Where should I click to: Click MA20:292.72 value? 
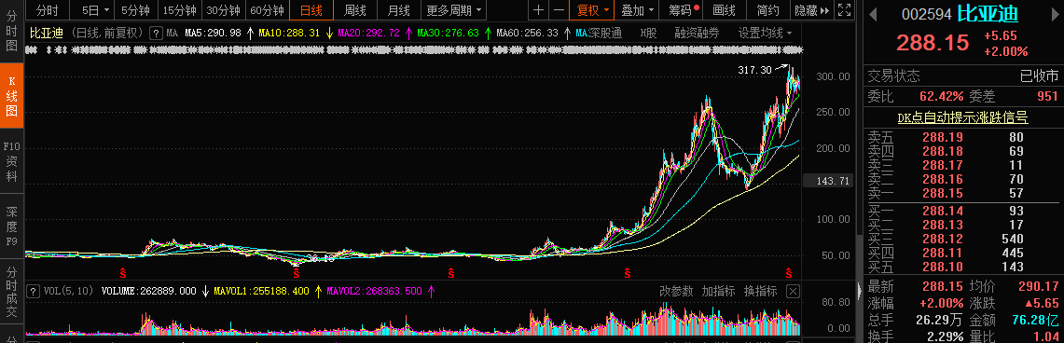[x=368, y=33]
